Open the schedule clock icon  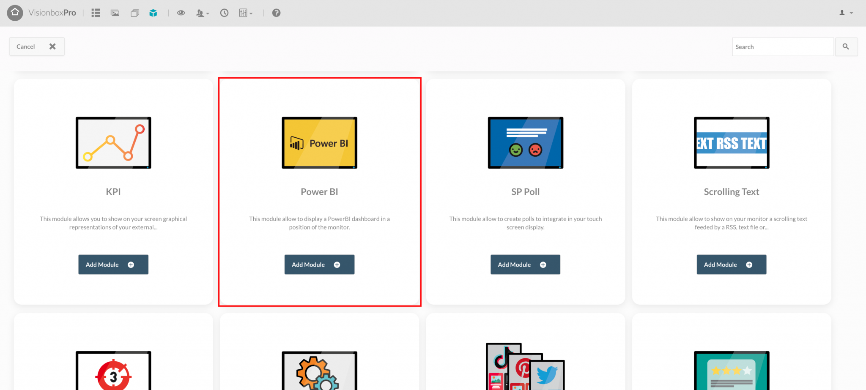224,13
